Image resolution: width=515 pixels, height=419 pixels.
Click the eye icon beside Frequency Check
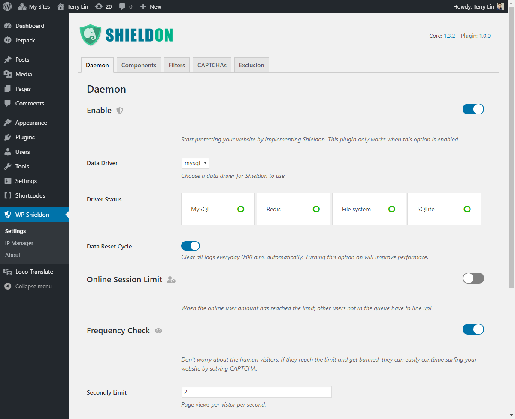(x=158, y=331)
